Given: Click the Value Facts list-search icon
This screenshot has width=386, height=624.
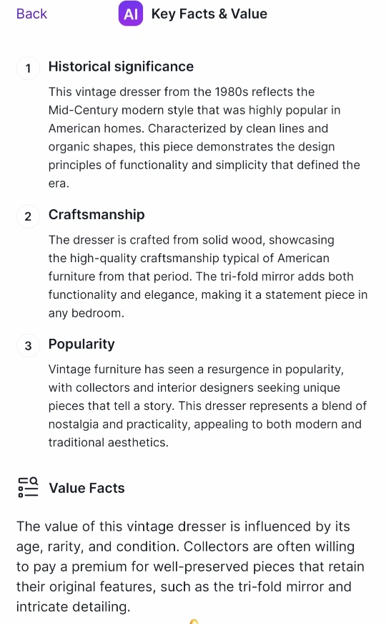Looking at the screenshot, I should [x=28, y=487].
